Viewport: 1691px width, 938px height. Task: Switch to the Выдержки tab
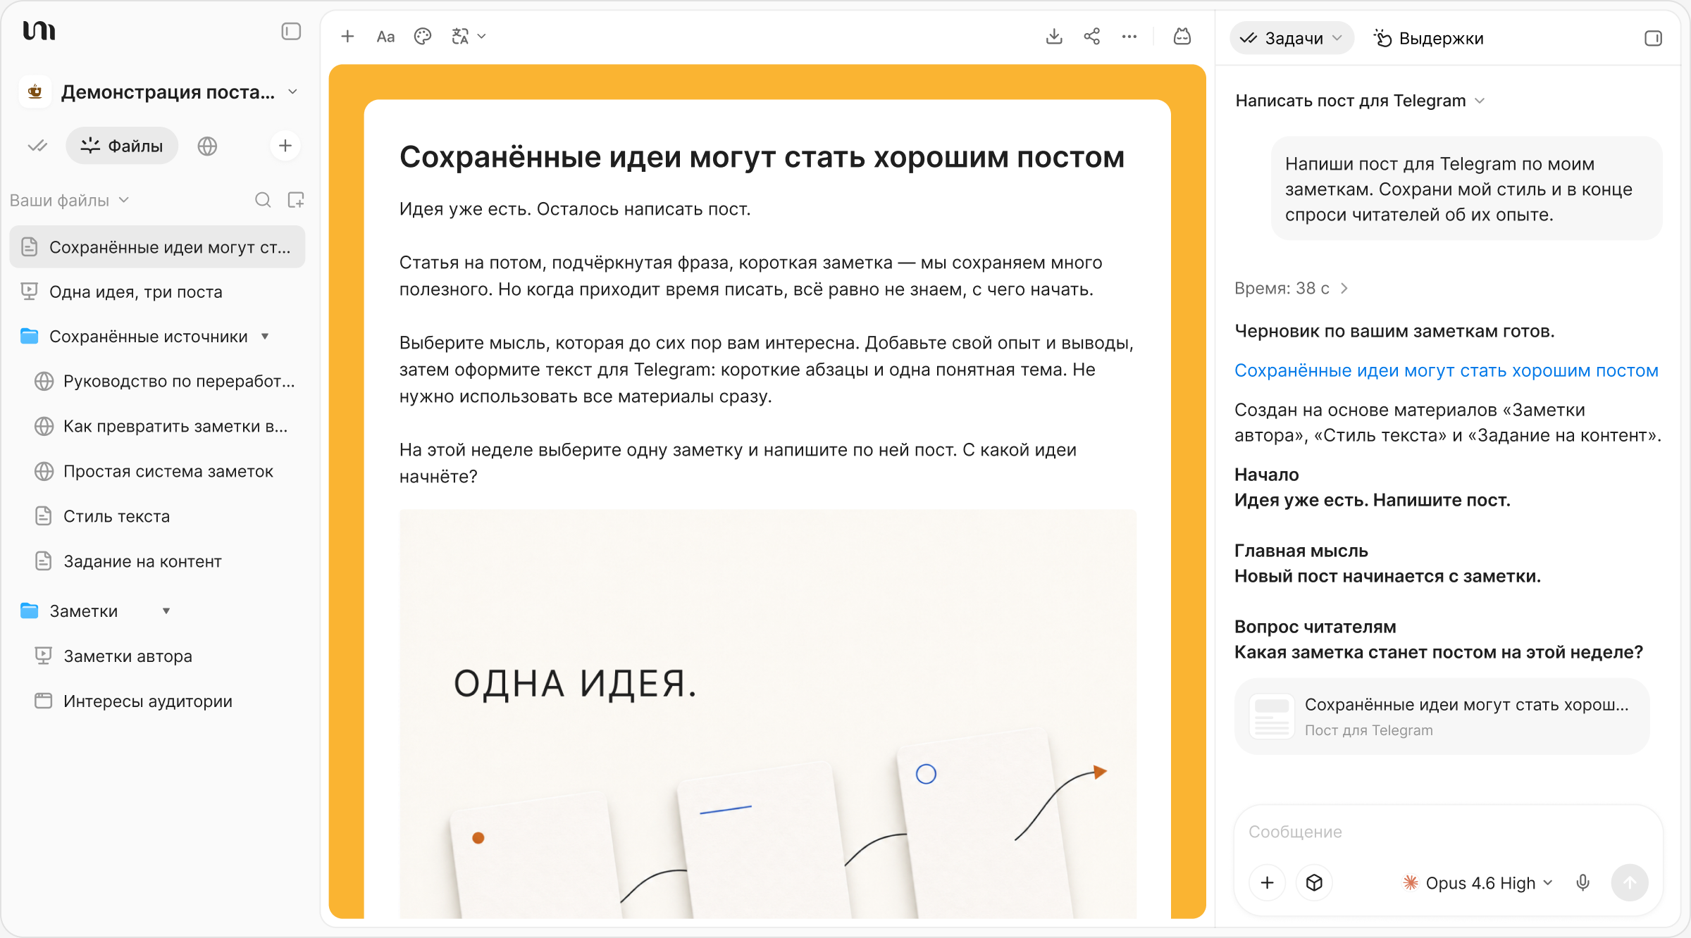pos(1428,38)
